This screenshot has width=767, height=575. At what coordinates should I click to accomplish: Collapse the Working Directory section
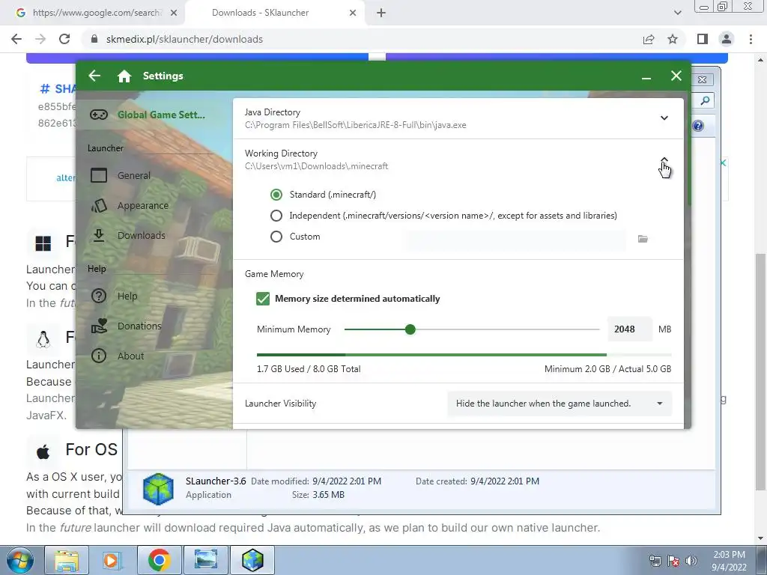tap(664, 160)
